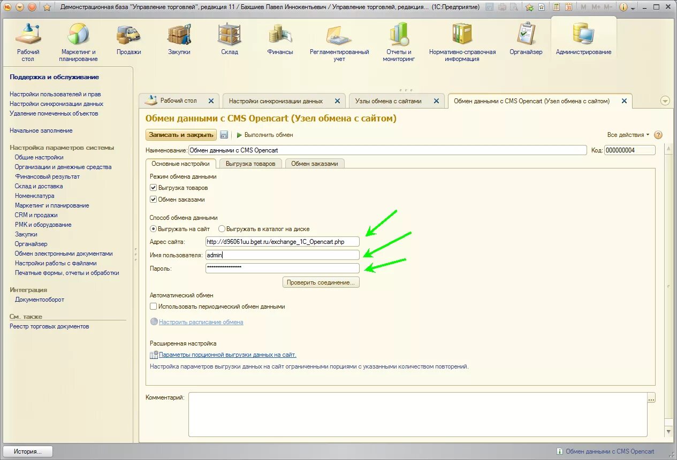Click the save diskette icon beside Записать и закрыть
The image size is (677, 460).
tap(224, 135)
